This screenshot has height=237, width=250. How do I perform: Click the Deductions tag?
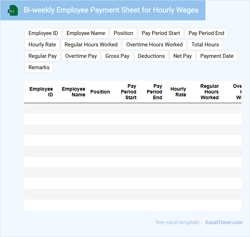click(x=151, y=56)
